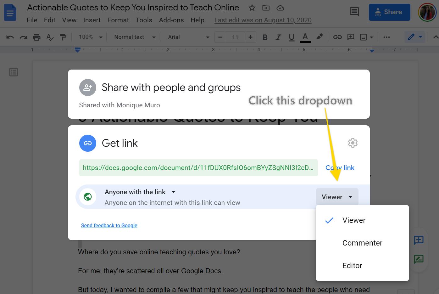Image resolution: width=439 pixels, height=294 pixels.
Task: Open comment history icon
Action: [x=354, y=12]
